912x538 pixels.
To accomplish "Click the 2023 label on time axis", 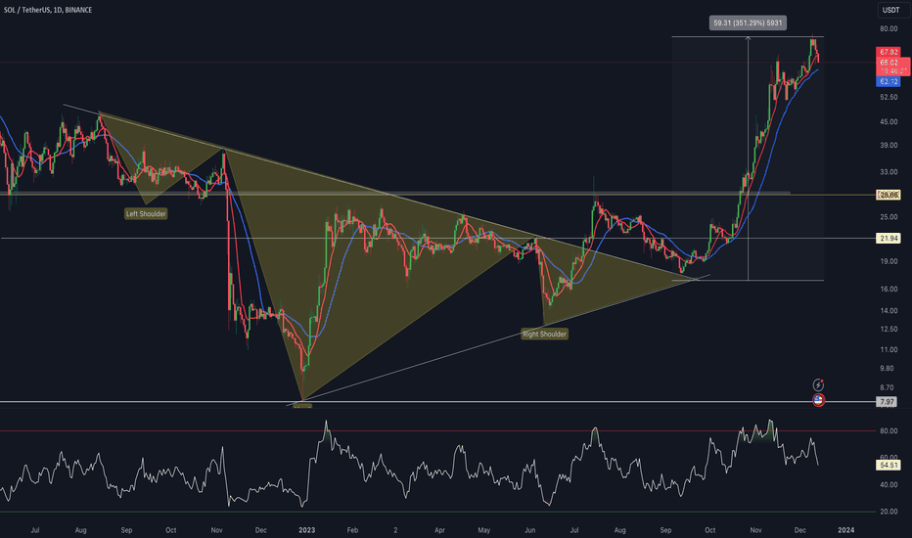I will tap(306, 530).
